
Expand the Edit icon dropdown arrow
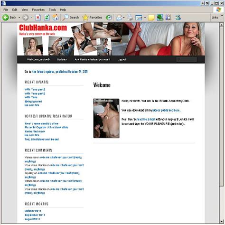(145, 18)
